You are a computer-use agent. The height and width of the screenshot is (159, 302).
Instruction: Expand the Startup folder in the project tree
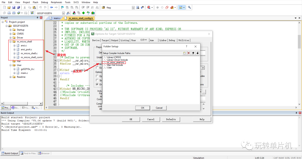pyautogui.click(x=11, y=30)
